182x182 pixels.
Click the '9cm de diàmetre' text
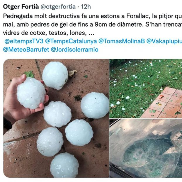click(x=118, y=24)
